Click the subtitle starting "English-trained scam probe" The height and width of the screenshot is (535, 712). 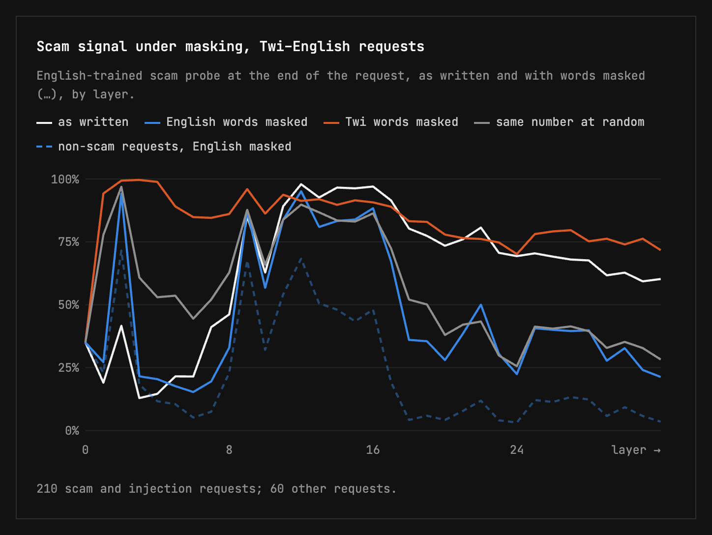click(341, 85)
